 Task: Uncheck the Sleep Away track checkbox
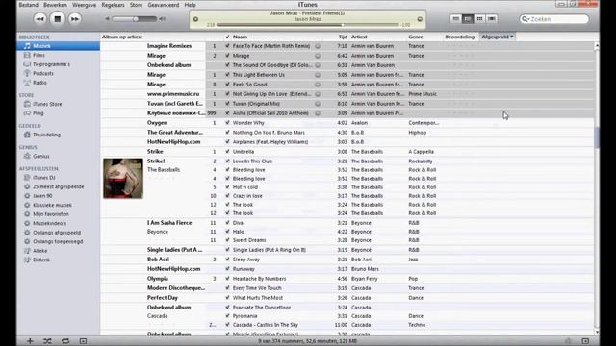(x=227, y=259)
